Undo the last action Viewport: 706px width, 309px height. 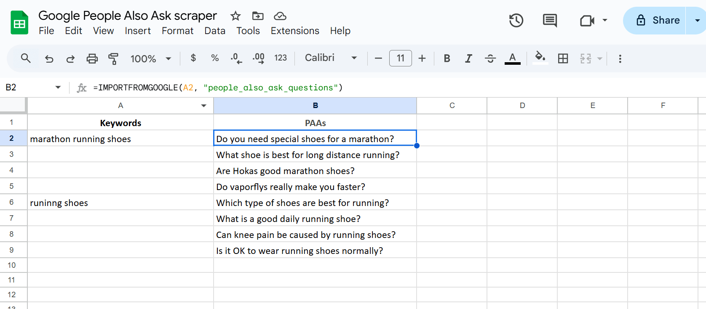[x=49, y=58]
